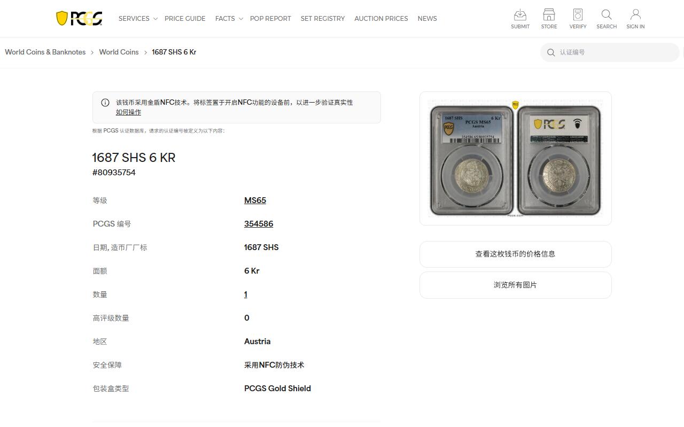This screenshot has width=684, height=427.
Task: Open the World Coins & Banknotes breadcrumb
Action: pos(45,52)
